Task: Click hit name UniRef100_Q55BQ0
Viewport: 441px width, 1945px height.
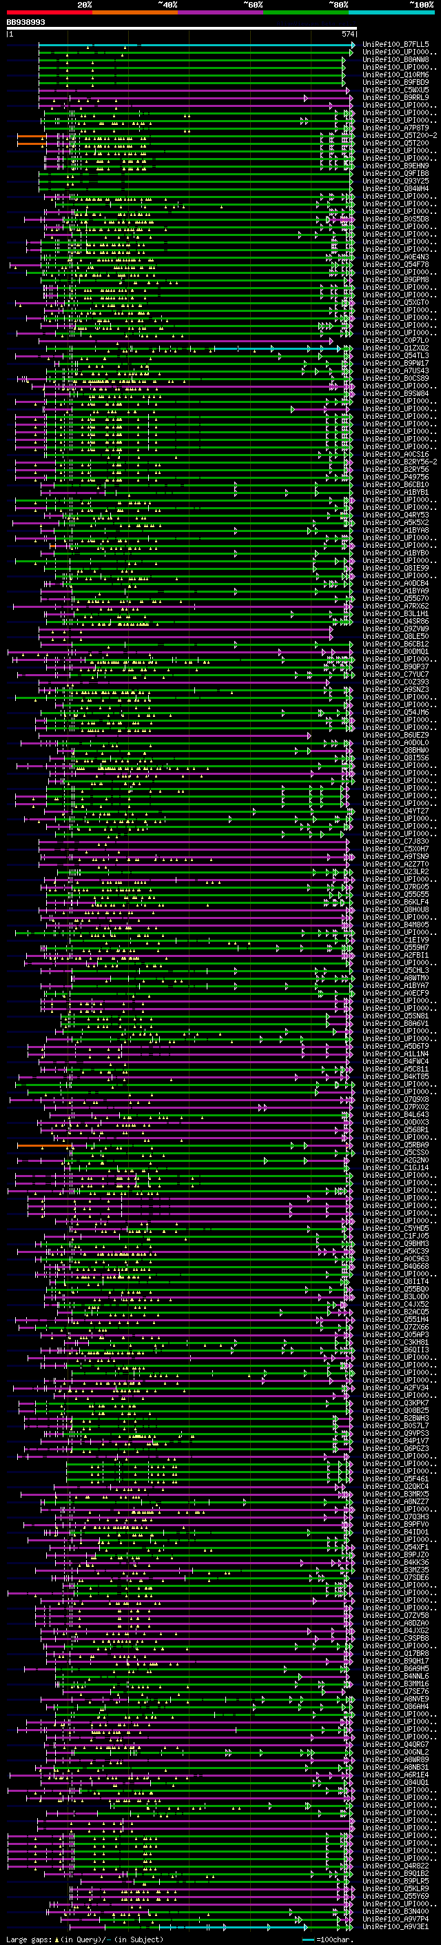Action: [x=396, y=1290]
